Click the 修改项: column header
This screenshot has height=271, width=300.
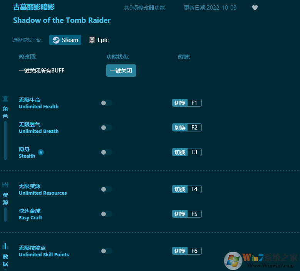pos(28,57)
